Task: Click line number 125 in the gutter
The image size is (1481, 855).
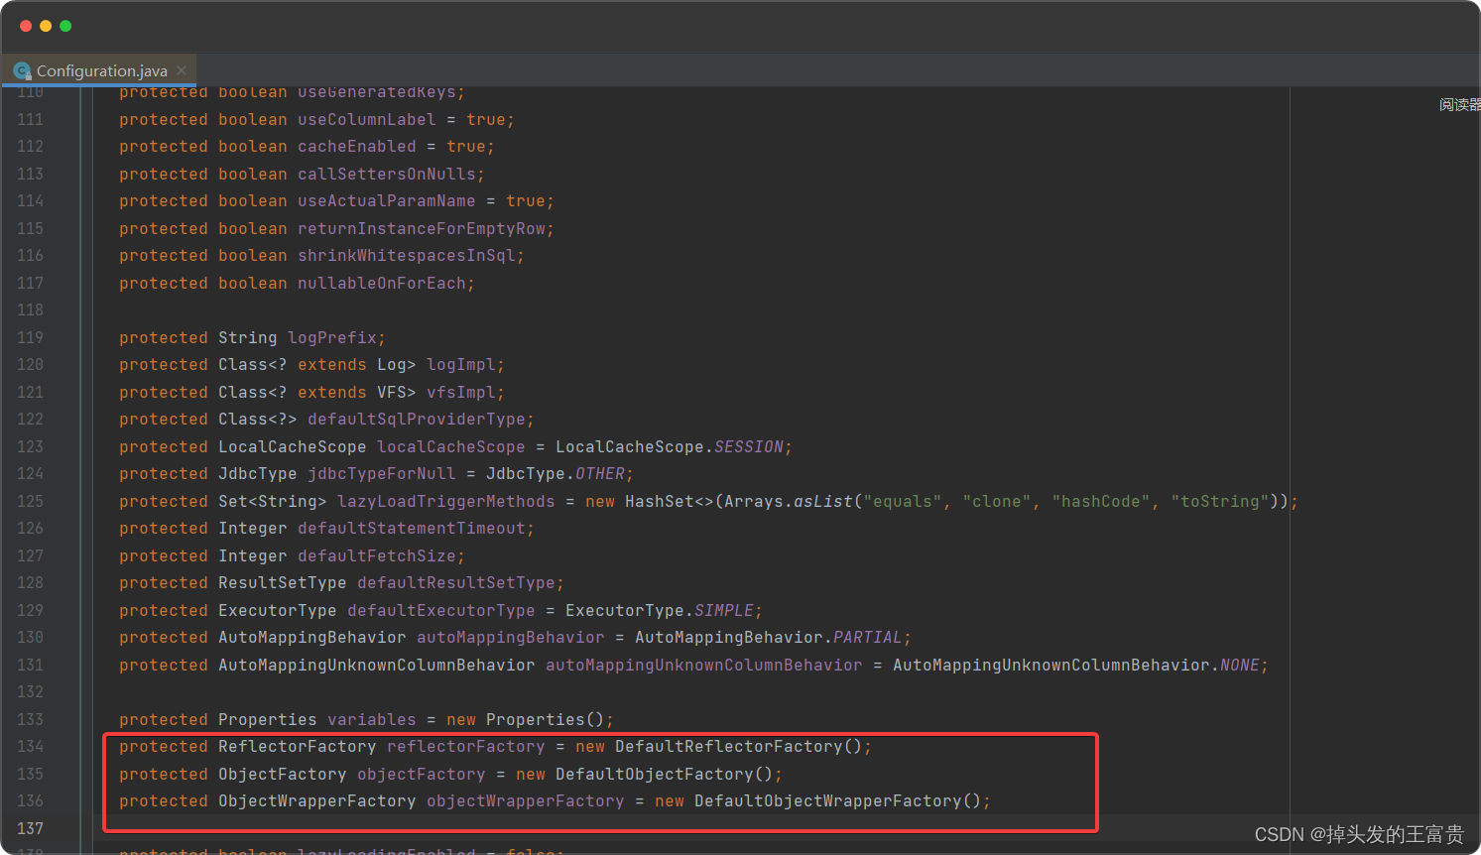Action: (30, 501)
